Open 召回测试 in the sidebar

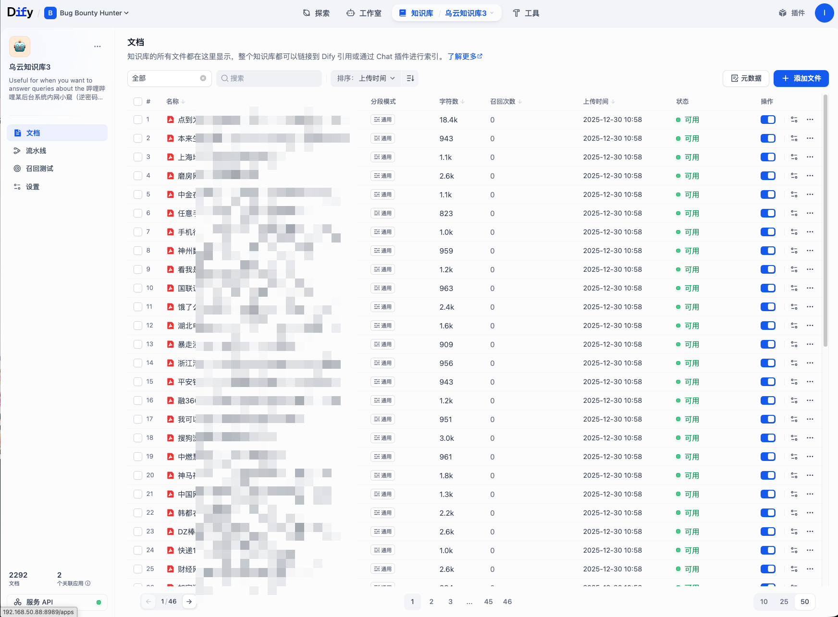pos(39,169)
